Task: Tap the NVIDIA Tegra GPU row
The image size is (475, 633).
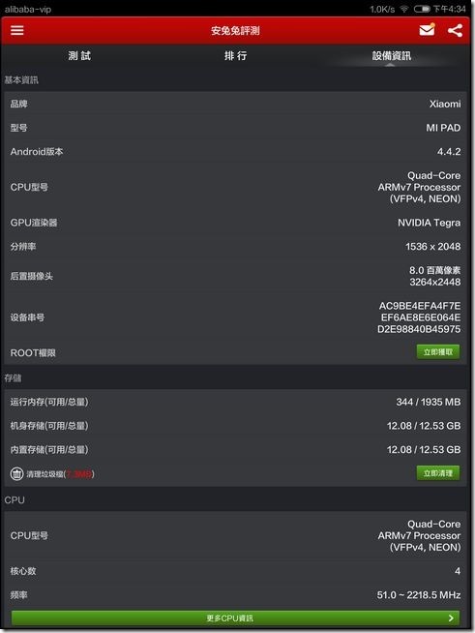Action: click(x=236, y=223)
